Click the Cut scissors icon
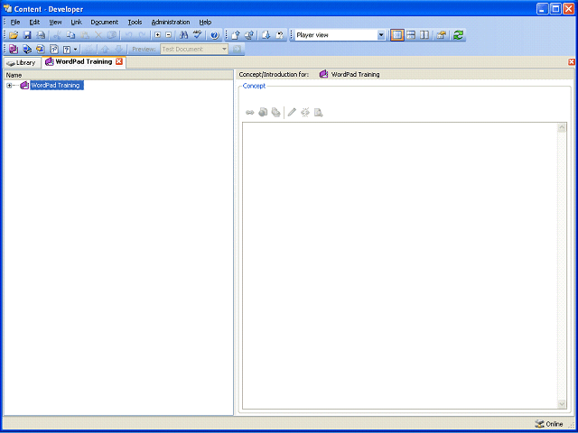This screenshot has width=578, height=433. [x=57, y=35]
